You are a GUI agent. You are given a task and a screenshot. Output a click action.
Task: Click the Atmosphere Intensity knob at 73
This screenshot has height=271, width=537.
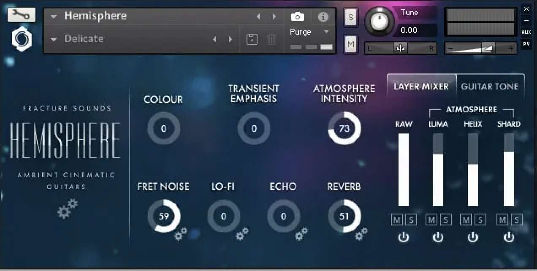tap(344, 128)
